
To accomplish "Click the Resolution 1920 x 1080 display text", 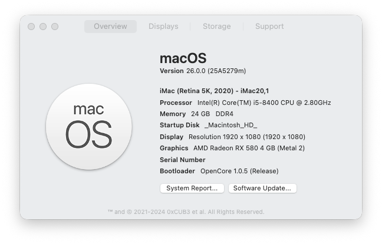I will 247,137.
